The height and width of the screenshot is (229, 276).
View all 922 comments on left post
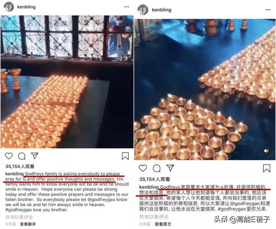point(19,217)
